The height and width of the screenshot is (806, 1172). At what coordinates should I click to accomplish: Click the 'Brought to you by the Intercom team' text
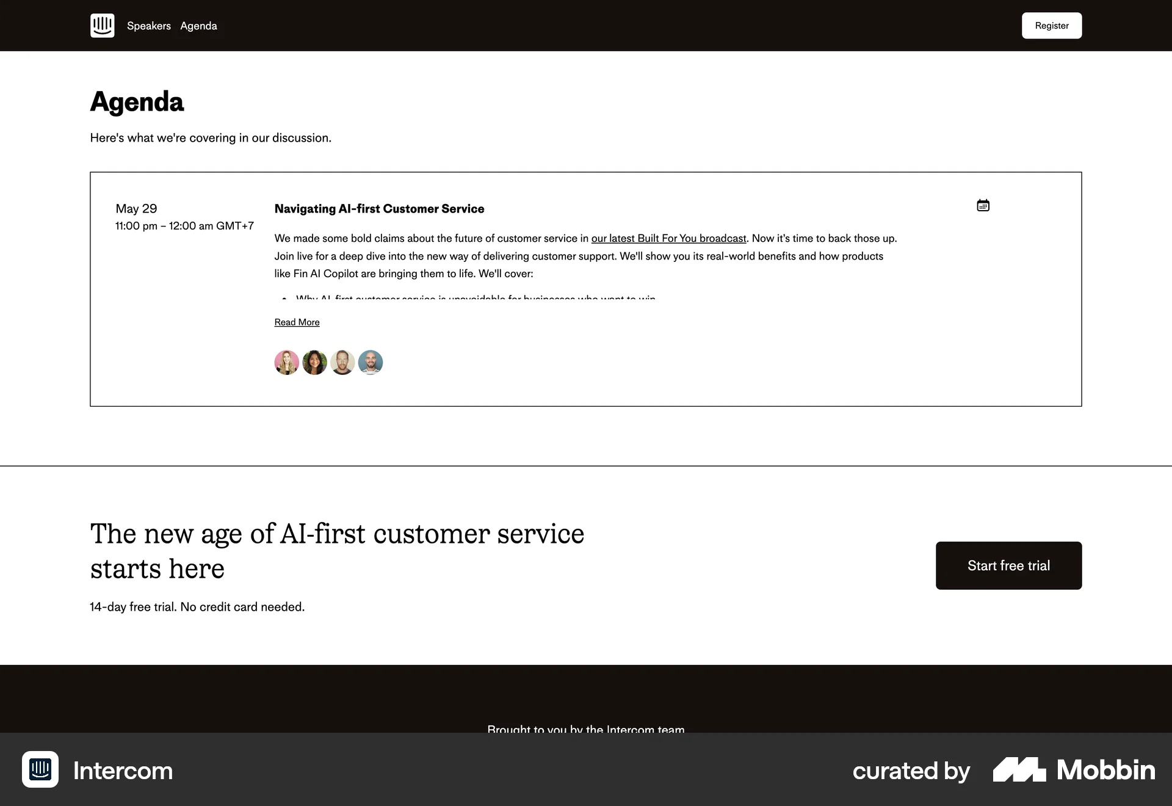point(585,729)
